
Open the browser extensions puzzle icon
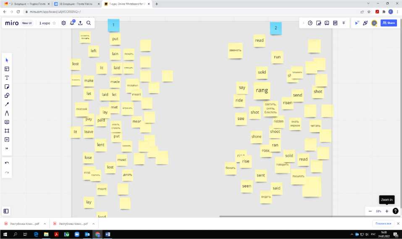(x=384, y=11)
